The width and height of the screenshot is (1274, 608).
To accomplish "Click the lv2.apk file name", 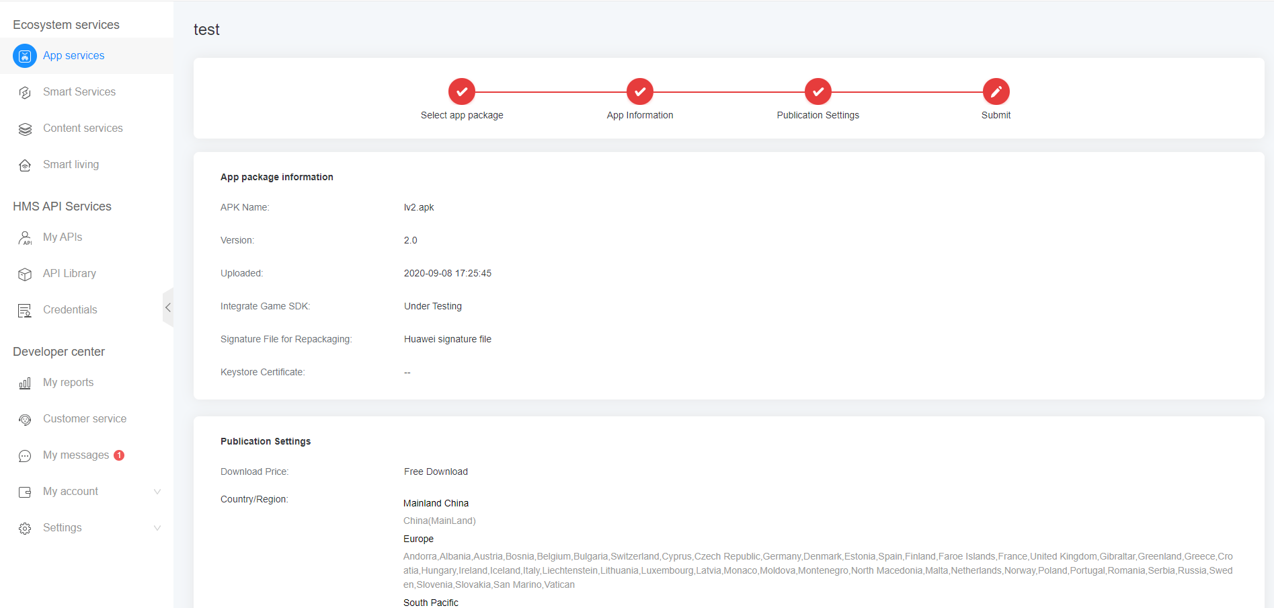I will [419, 207].
